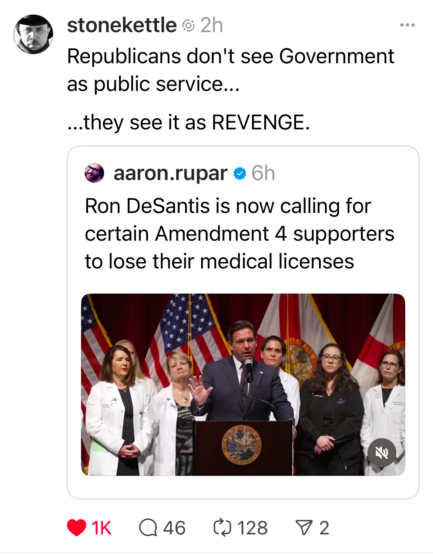Click the fediverse icon beside stonekettle

188,26
